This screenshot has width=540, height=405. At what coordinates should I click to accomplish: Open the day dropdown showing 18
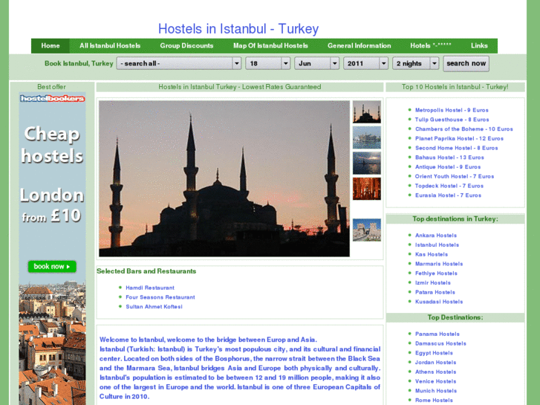(267, 63)
